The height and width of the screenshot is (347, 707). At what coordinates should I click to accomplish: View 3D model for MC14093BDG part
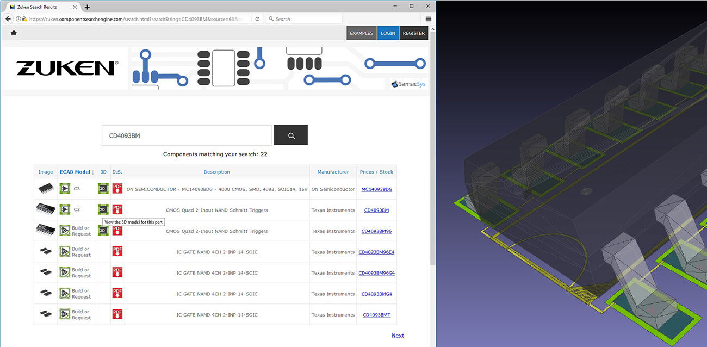pyautogui.click(x=103, y=189)
